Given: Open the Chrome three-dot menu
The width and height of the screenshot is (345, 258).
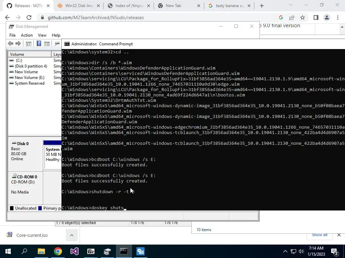Looking at the screenshot, I should click(338, 17).
